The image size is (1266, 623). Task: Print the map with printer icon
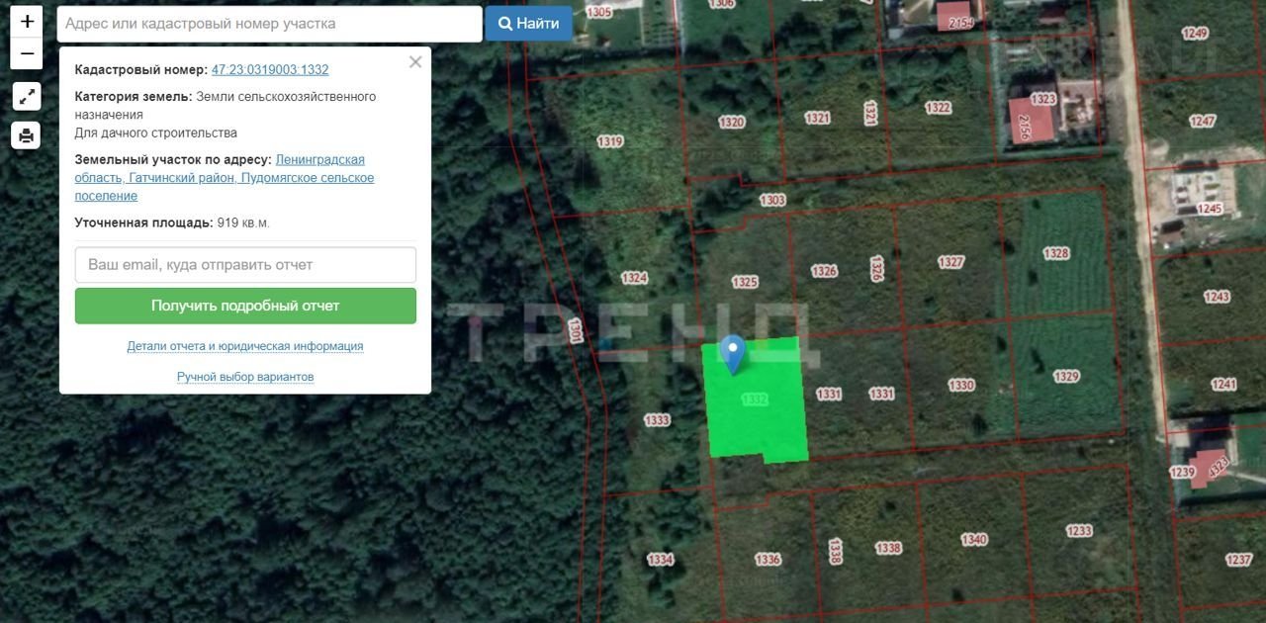[27, 135]
